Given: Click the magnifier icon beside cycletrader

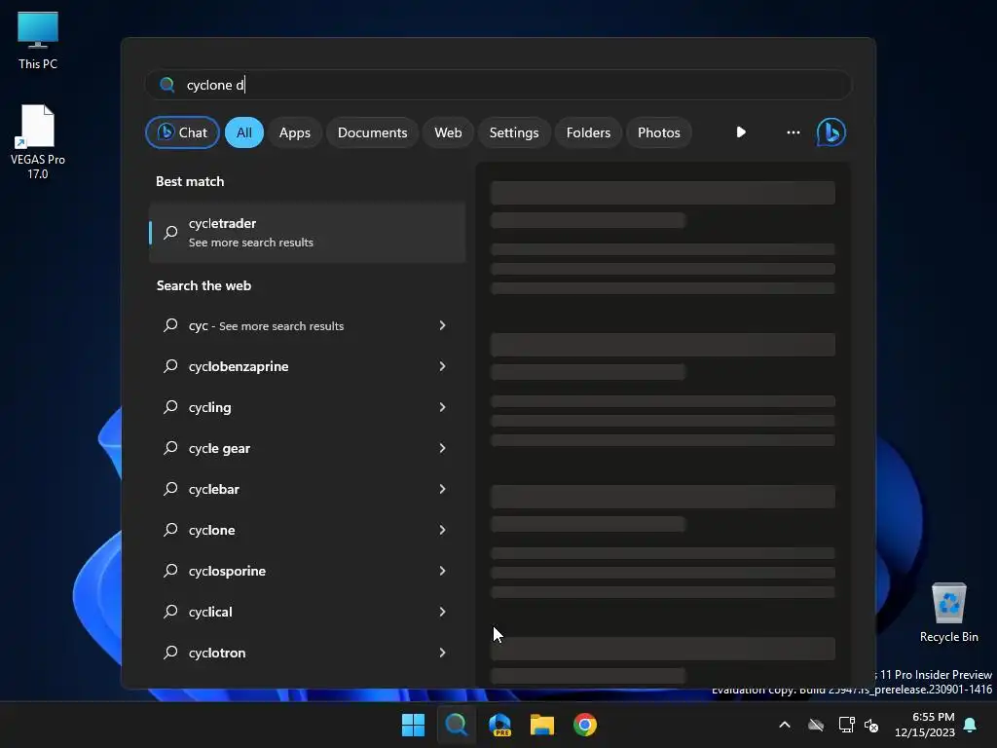Looking at the screenshot, I should (170, 232).
